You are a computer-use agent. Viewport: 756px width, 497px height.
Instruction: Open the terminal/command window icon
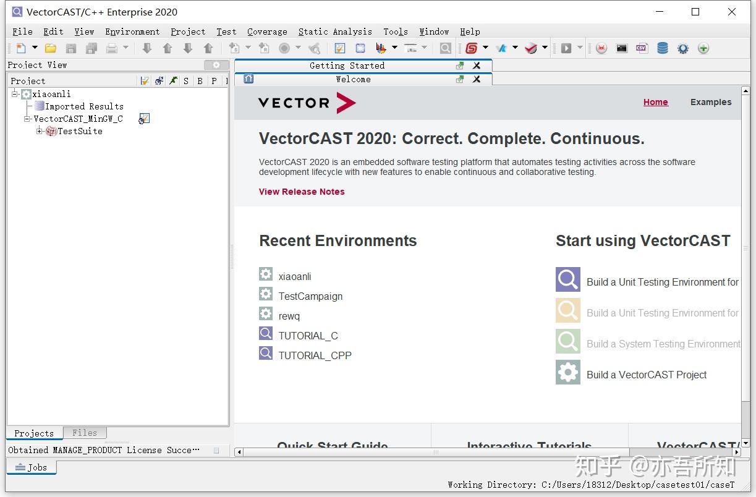tap(622, 48)
